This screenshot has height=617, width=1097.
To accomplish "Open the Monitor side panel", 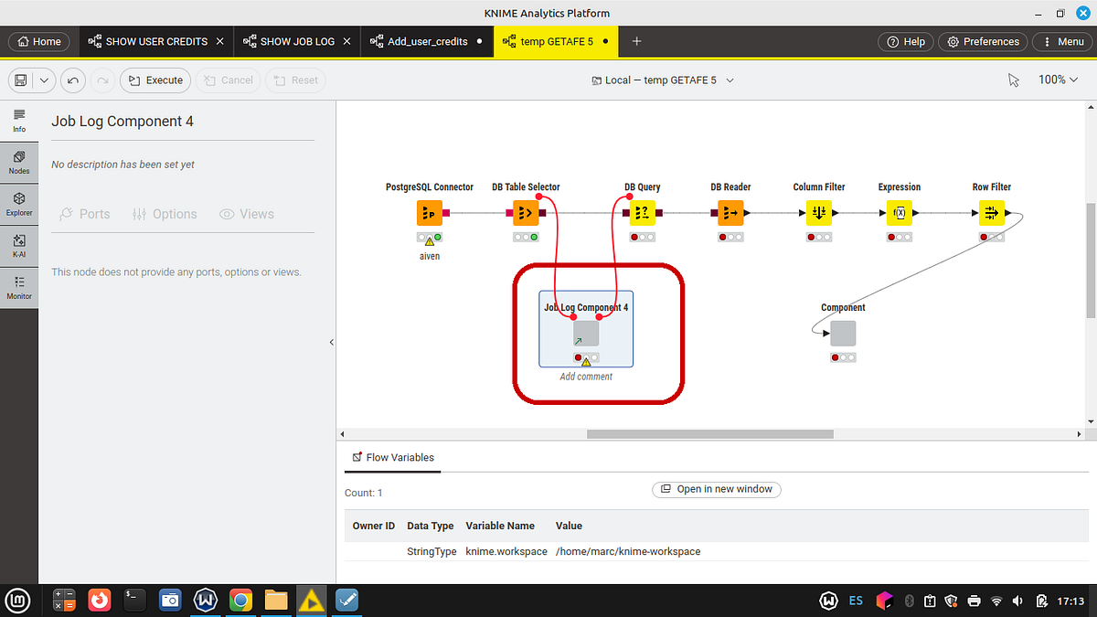I will click(19, 288).
